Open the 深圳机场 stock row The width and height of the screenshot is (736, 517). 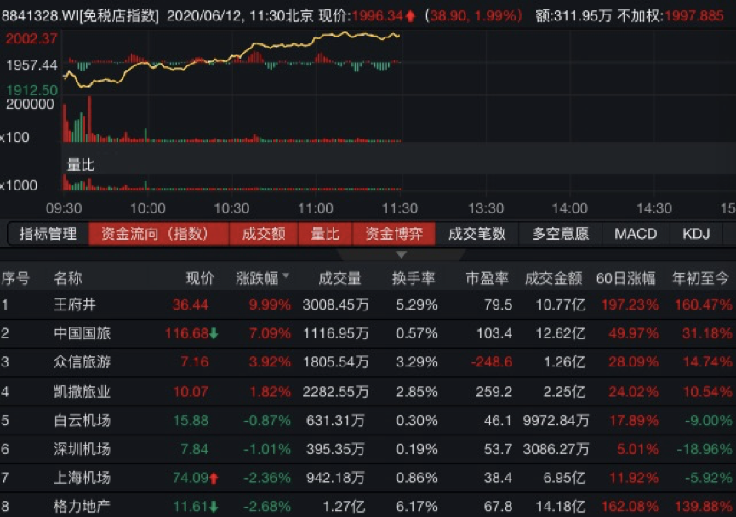pos(368,449)
